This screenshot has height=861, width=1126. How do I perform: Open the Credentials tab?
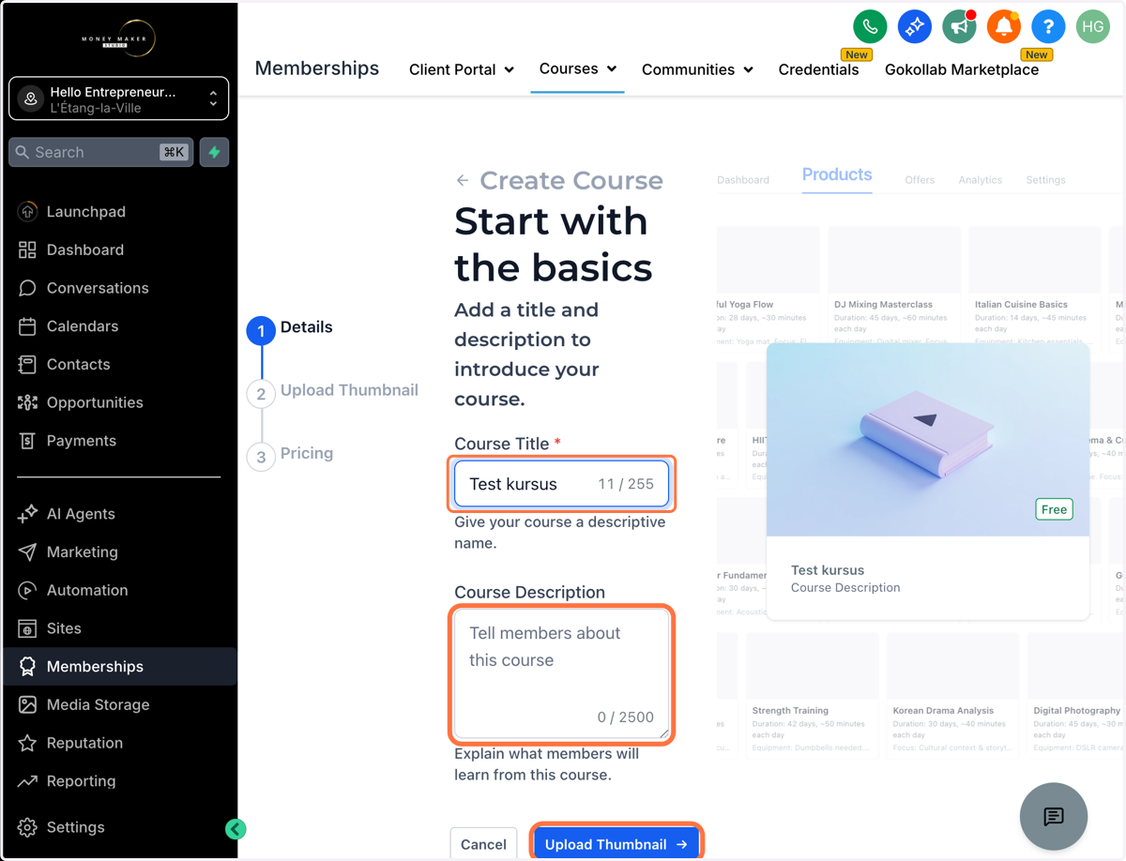[818, 69]
